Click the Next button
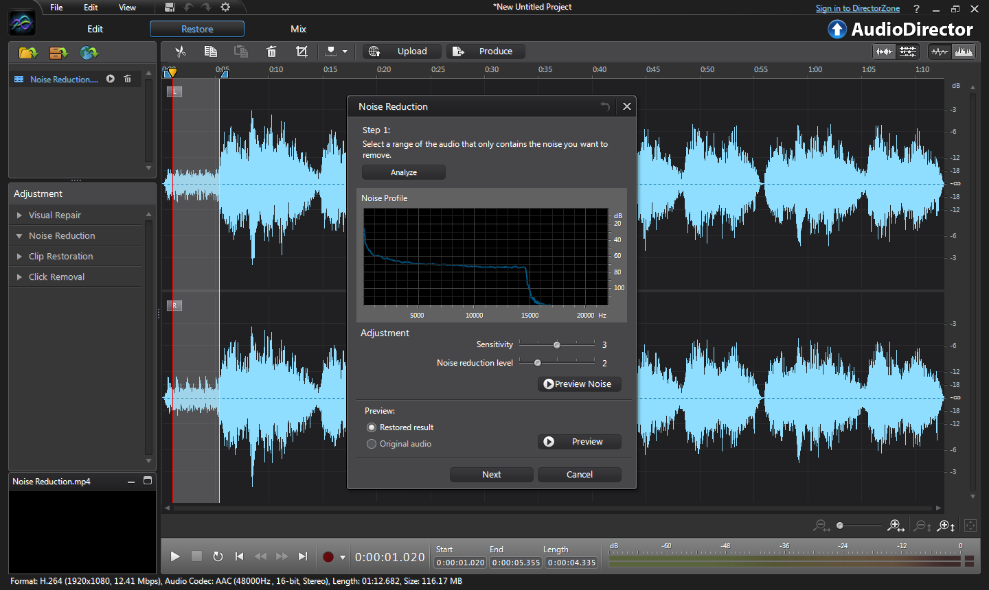 tap(492, 475)
